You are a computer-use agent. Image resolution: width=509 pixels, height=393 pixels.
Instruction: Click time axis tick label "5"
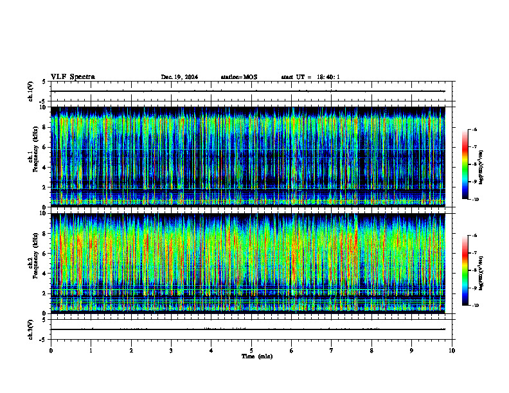coord(251,351)
